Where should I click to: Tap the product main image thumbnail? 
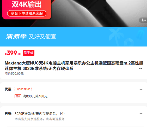tap(73, 13)
